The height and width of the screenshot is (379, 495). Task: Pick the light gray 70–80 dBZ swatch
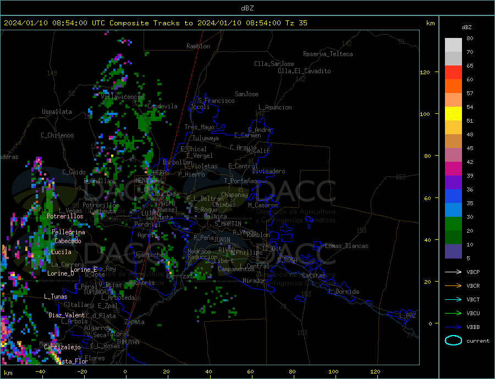pyautogui.click(x=453, y=45)
